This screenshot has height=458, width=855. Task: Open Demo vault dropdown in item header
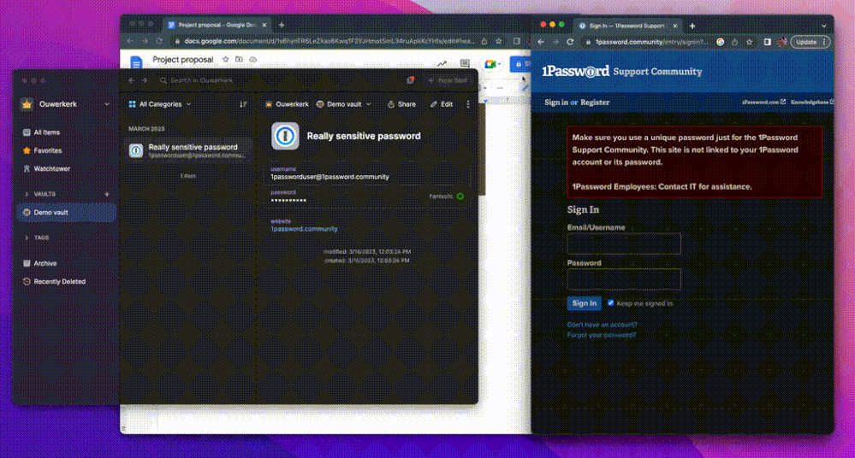tap(344, 104)
